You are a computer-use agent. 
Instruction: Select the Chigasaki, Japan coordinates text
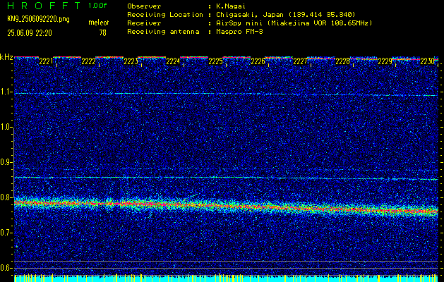click(x=286, y=15)
